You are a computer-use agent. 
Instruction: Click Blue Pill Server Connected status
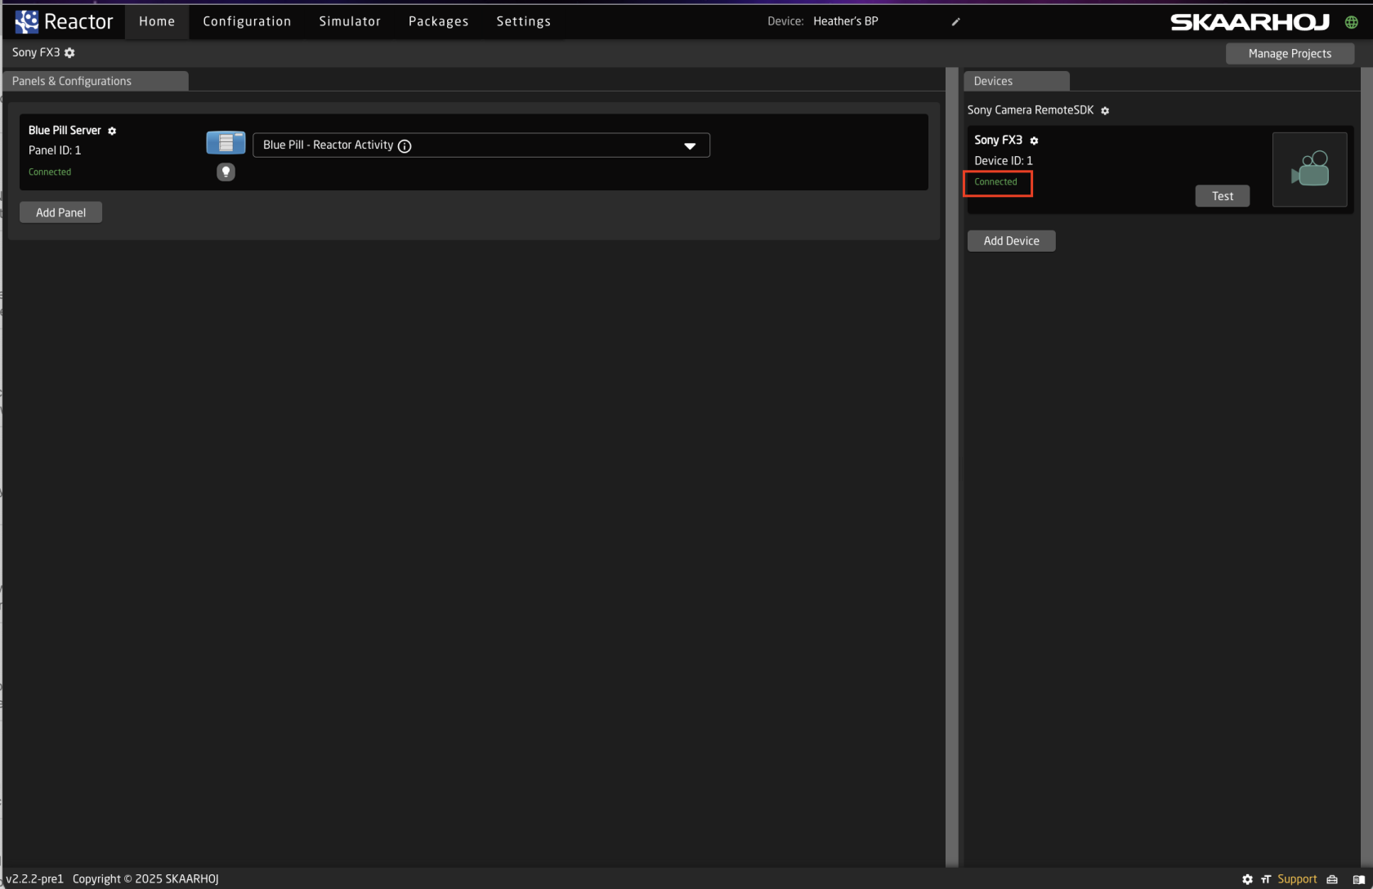coord(50,172)
